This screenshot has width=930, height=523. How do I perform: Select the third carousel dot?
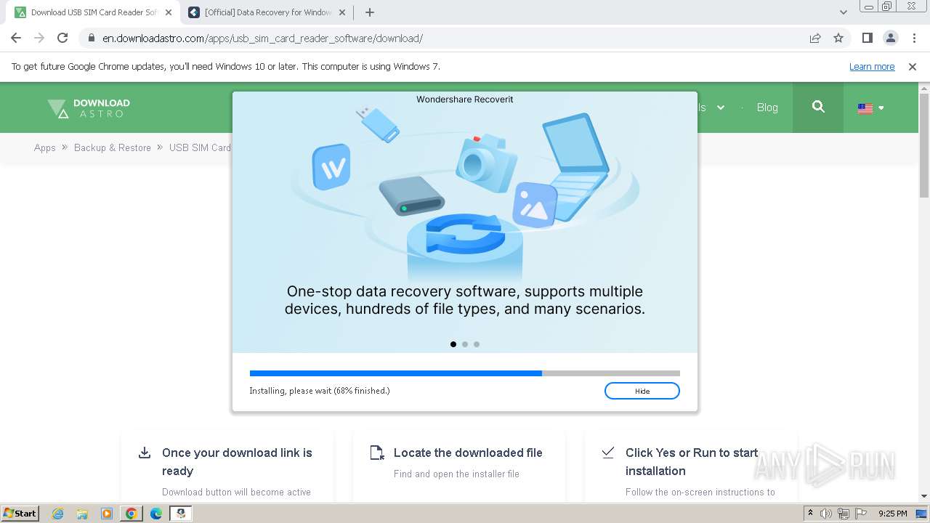click(x=477, y=344)
